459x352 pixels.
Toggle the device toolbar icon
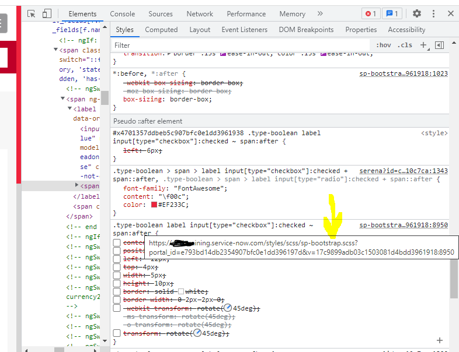pos(47,13)
